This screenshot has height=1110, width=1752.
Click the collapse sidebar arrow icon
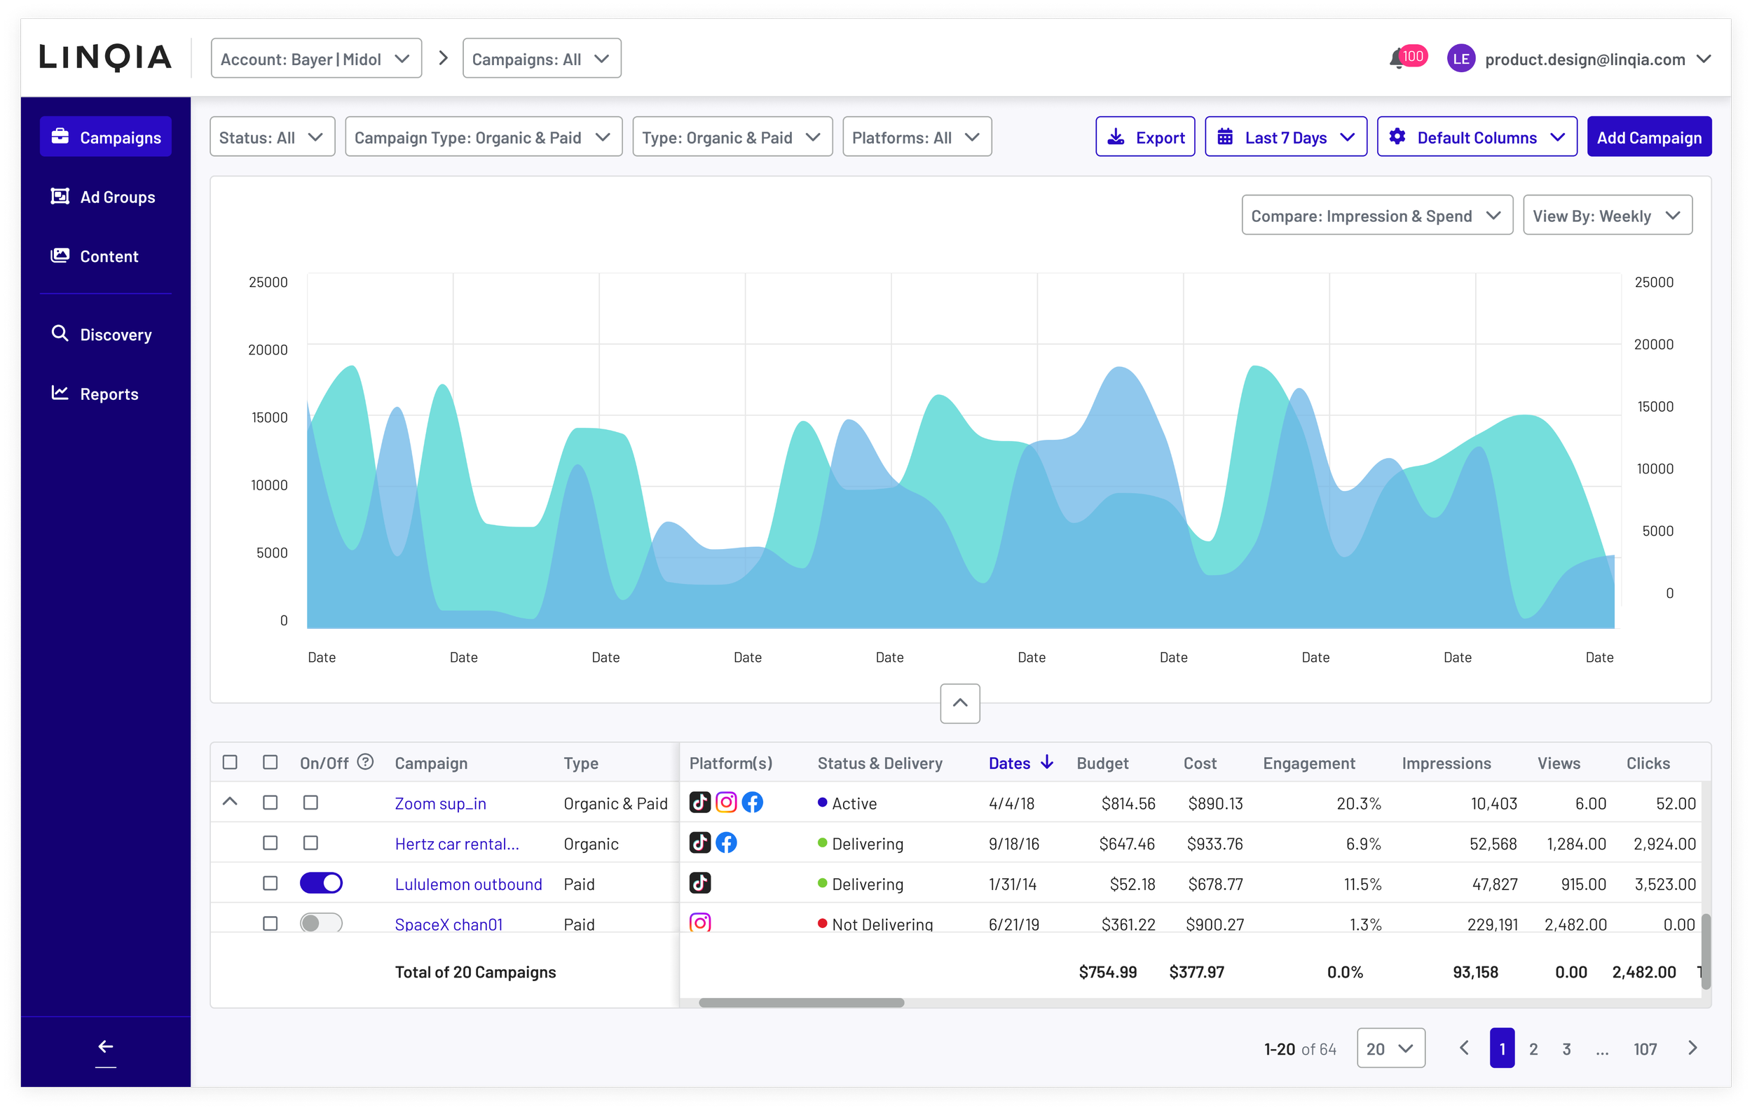point(106,1047)
